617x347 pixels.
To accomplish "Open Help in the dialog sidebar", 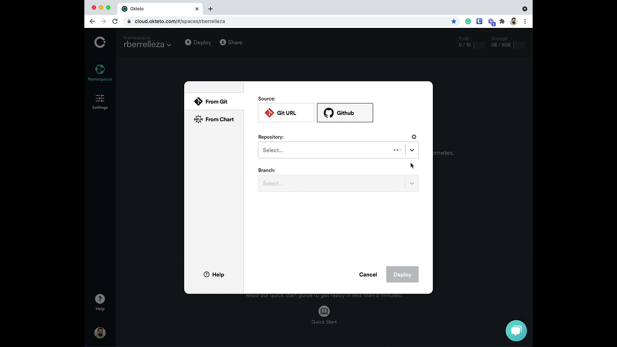I will coord(214,275).
